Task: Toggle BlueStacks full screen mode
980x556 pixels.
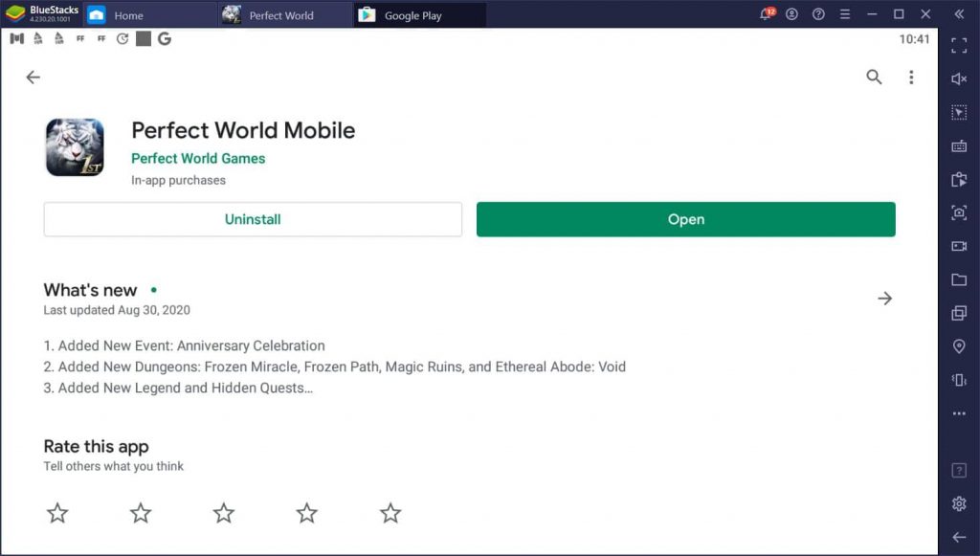Action: [x=959, y=45]
